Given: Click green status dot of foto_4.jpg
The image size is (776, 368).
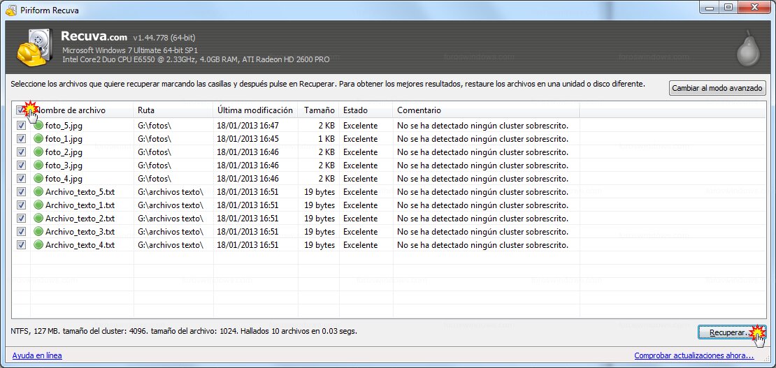Looking at the screenshot, I should coord(38,179).
